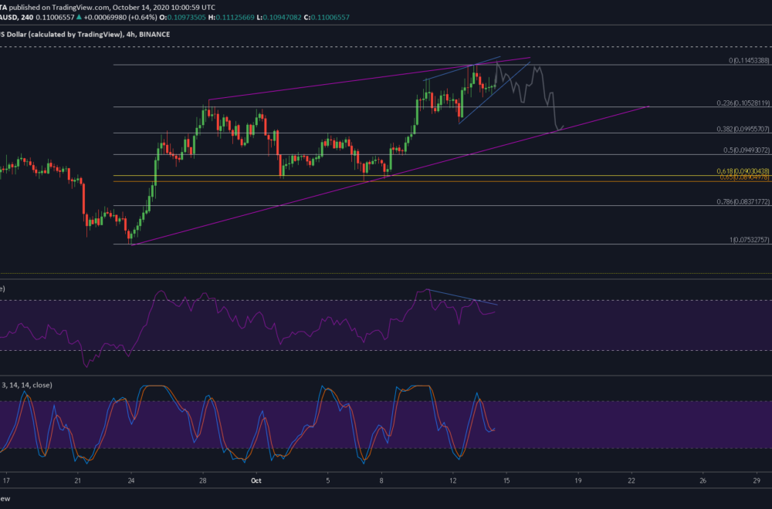Click the open price 'O:0.10973505'
772x509 pixels.
(183, 17)
